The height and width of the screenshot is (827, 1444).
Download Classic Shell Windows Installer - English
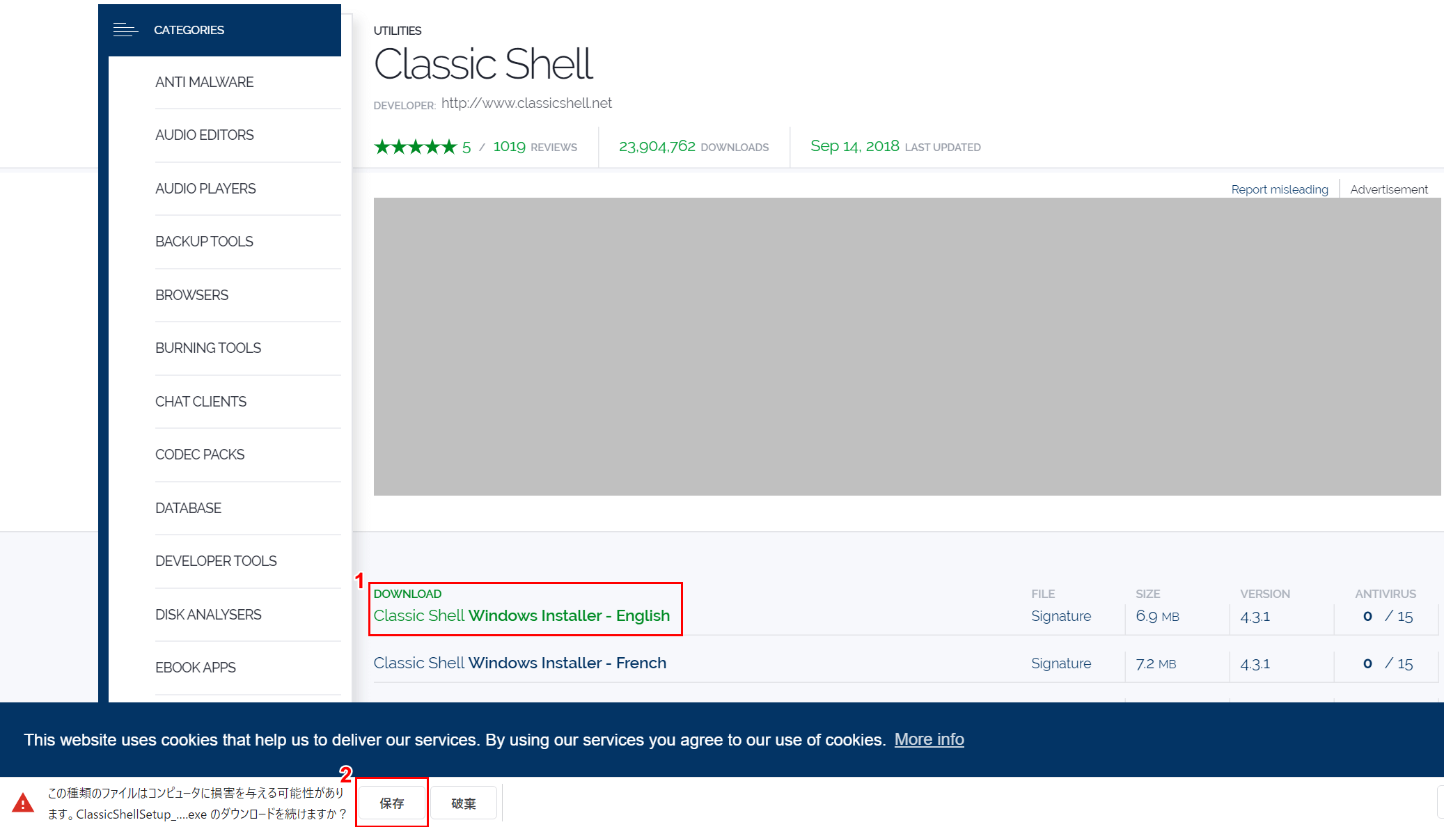[521, 615]
